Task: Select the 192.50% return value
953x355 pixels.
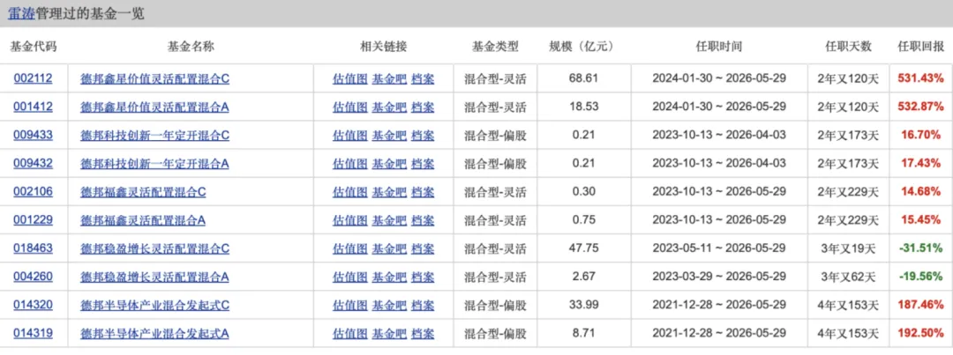Action: pos(920,333)
